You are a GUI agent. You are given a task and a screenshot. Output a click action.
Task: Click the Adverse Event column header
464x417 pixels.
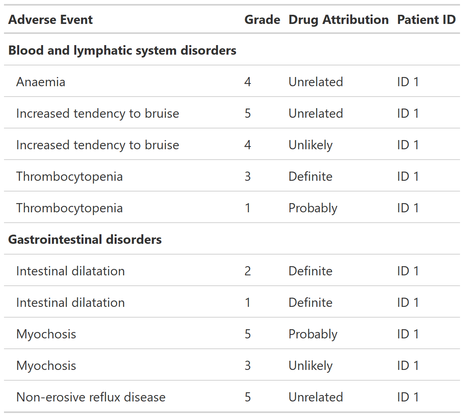click(x=50, y=20)
